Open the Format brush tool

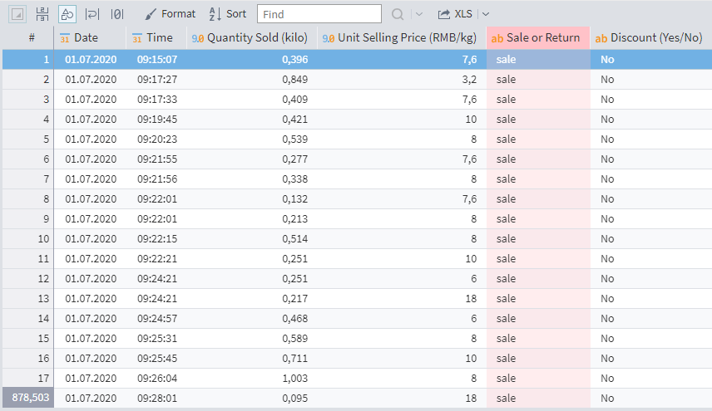click(x=170, y=14)
